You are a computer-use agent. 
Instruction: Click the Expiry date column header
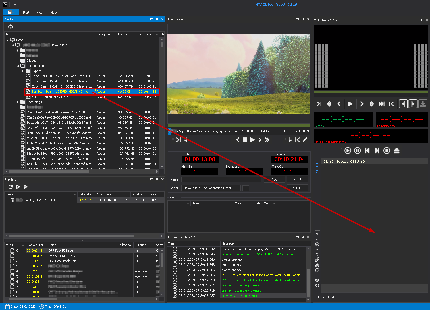[106, 34]
